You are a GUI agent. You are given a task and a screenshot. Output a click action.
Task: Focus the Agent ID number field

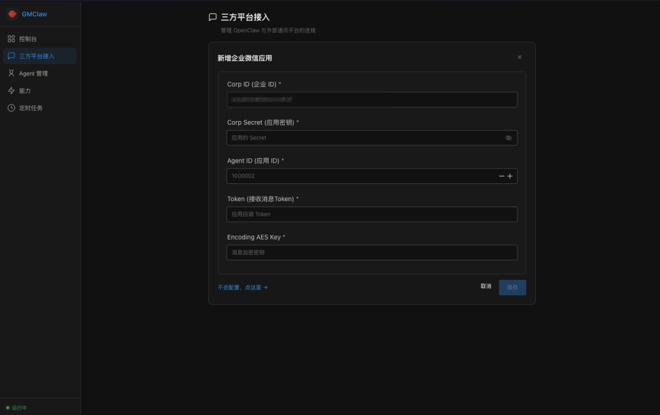point(372,176)
